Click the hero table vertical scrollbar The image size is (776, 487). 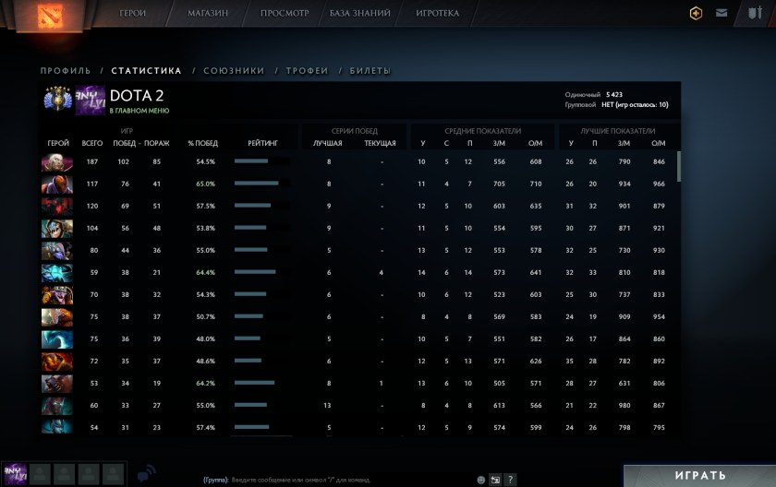click(678, 166)
